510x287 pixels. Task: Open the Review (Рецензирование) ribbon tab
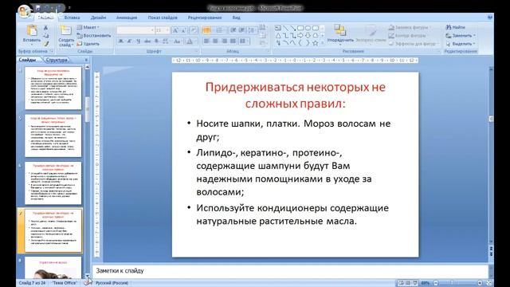[205, 18]
